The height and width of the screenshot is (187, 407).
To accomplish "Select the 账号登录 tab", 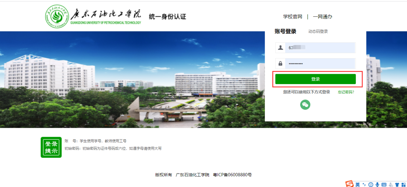I will (x=285, y=31).
